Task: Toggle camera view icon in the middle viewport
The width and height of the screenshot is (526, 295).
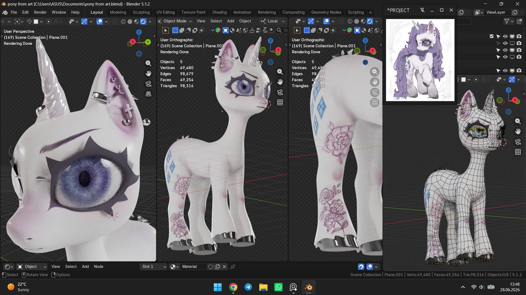Action: pos(280,92)
